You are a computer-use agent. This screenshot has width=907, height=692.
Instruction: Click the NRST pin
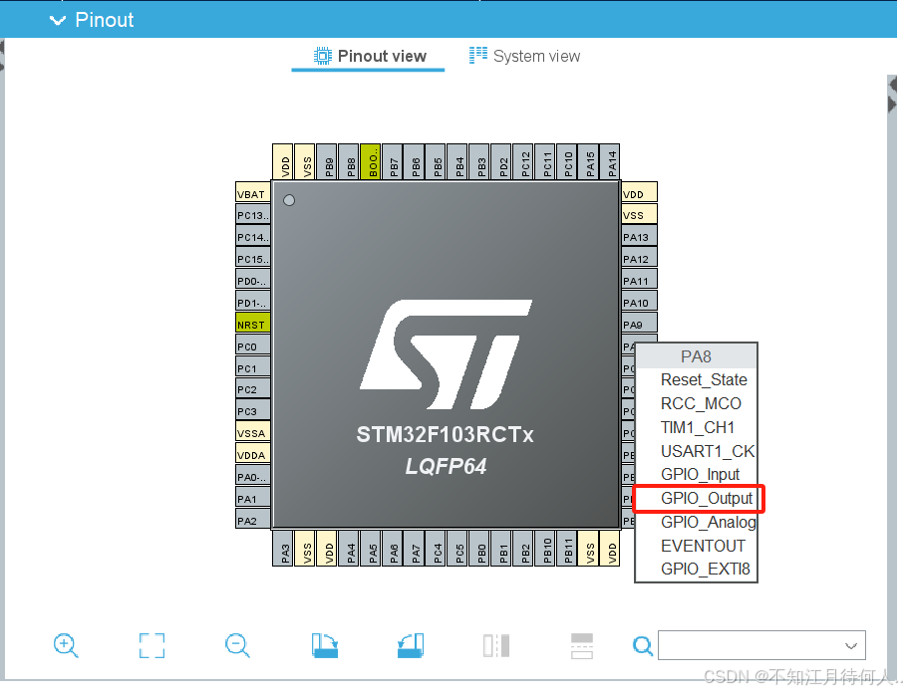click(x=253, y=323)
